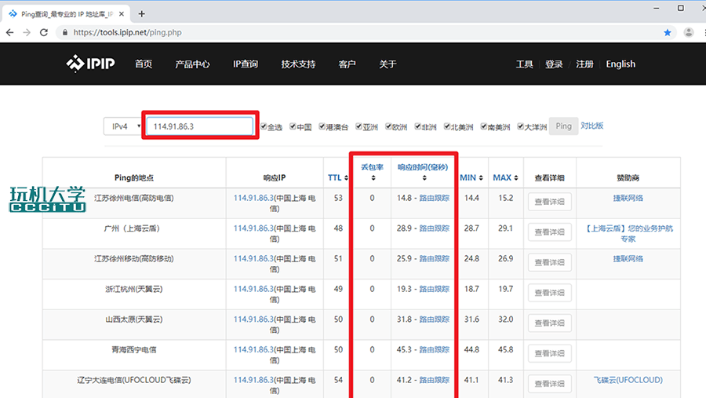This screenshot has height=398, width=706.
Task: Sort table by TTL column
Action: click(334, 177)
